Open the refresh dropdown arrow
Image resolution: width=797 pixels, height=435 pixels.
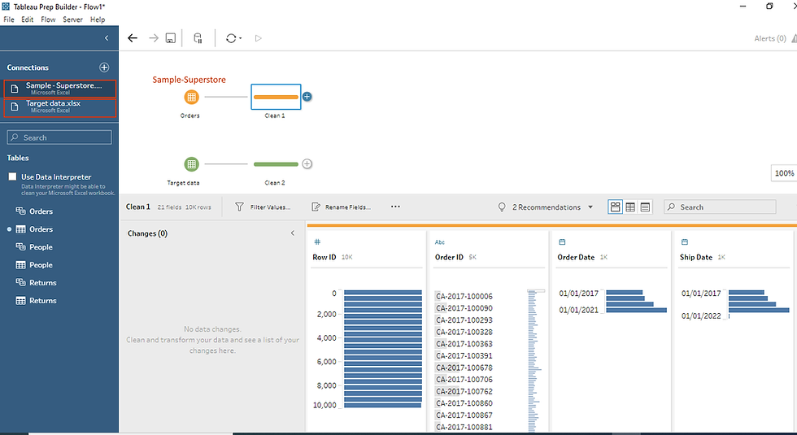[x=241, y=39]
